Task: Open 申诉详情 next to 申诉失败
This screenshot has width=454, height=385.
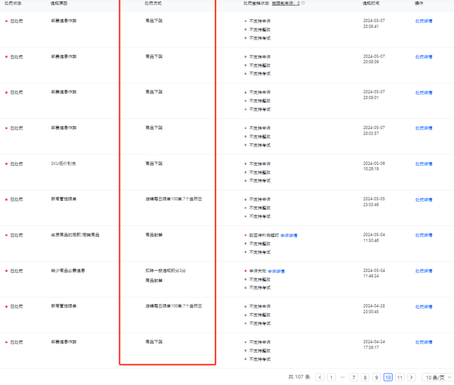Action: tap(276, 271)
